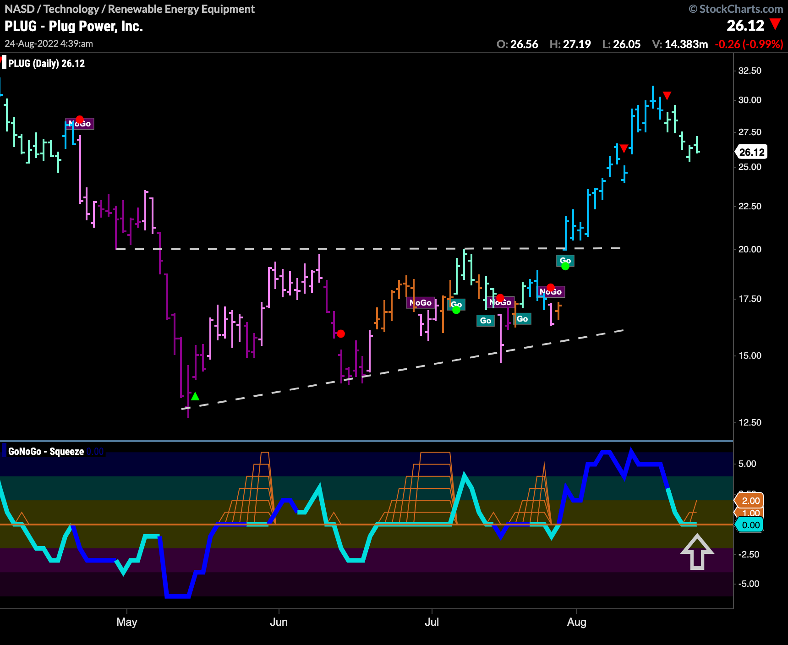788x645 pixels.
Task: Click the 5.00 oscillator axis label
Action: [x=747, y=464]
